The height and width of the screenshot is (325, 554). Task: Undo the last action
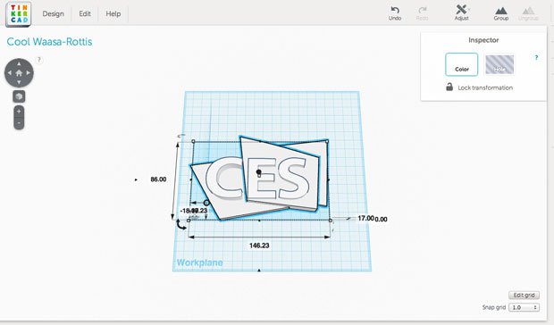(x=395, y=13)
